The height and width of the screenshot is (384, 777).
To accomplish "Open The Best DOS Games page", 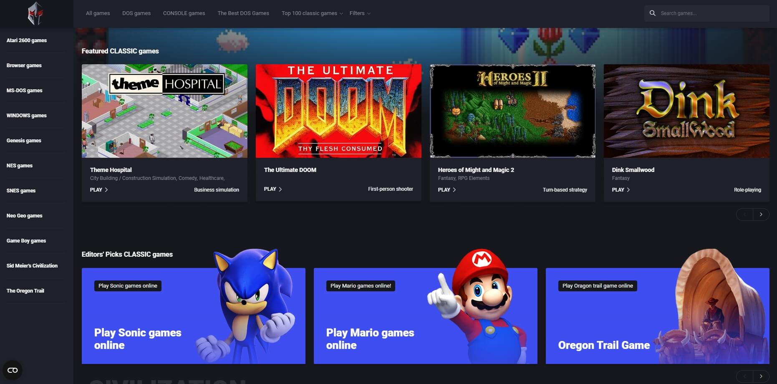I will pyautogui.click(x=243, y=13).
